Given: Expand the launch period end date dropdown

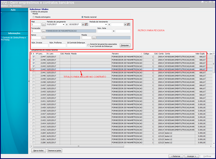Looking at the screenshot, I should point(83,25).
